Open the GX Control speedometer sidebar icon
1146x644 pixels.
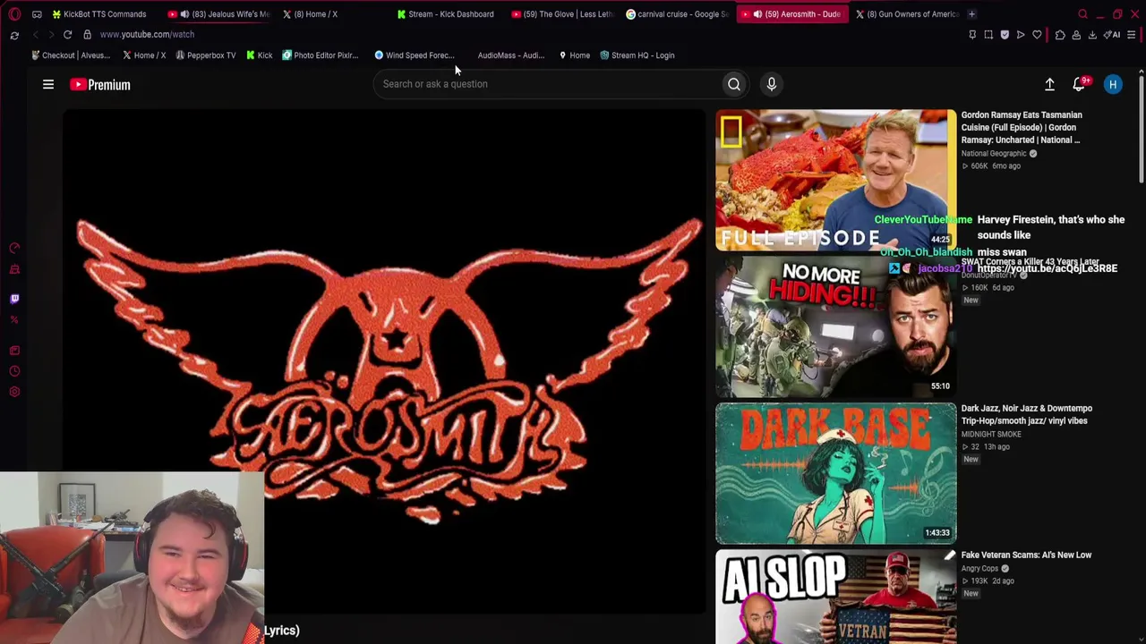point(14,248)
